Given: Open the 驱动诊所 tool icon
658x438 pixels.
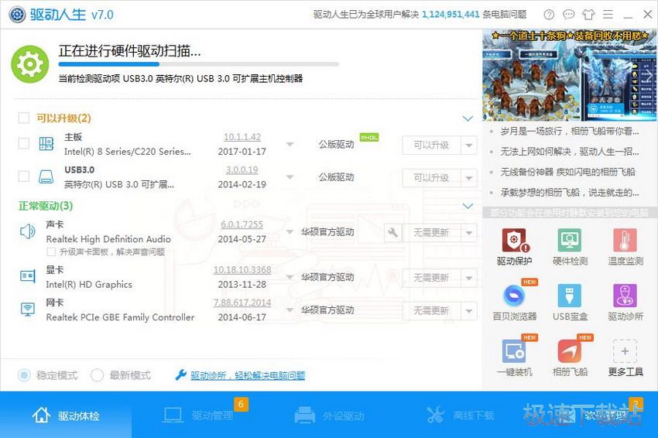Looking at the screenshot, I should (625, 296).
